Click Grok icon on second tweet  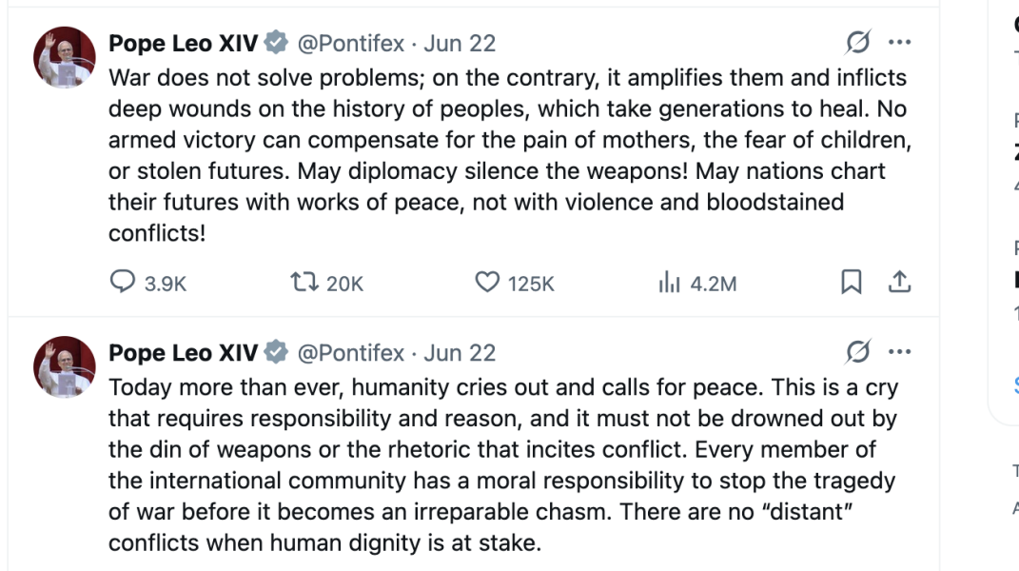[857, 352]
